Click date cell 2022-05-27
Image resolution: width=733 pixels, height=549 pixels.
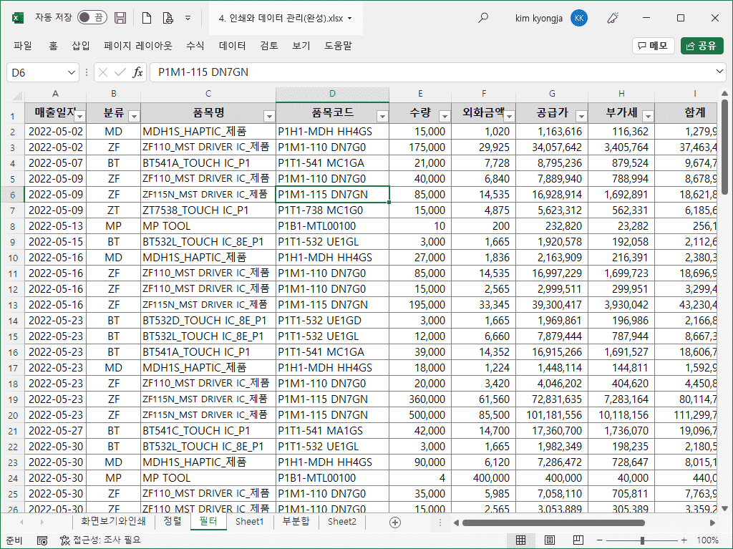click(56, 431)
